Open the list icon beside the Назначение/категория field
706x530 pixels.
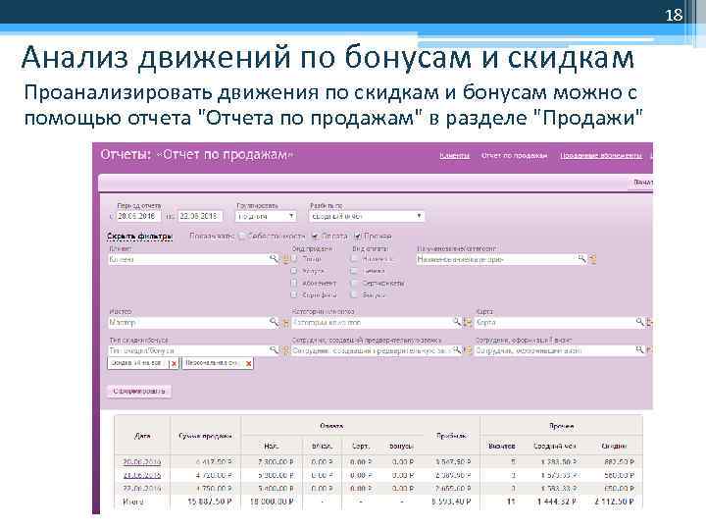click(592, 259)
